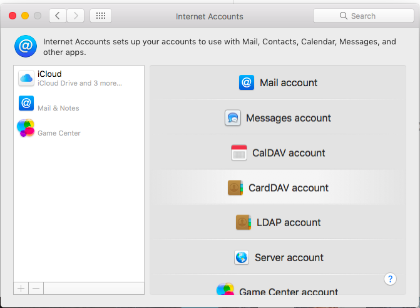This screenshot has height=308, width=420.
Task: Add a Server account
Action: coord(278,257)
